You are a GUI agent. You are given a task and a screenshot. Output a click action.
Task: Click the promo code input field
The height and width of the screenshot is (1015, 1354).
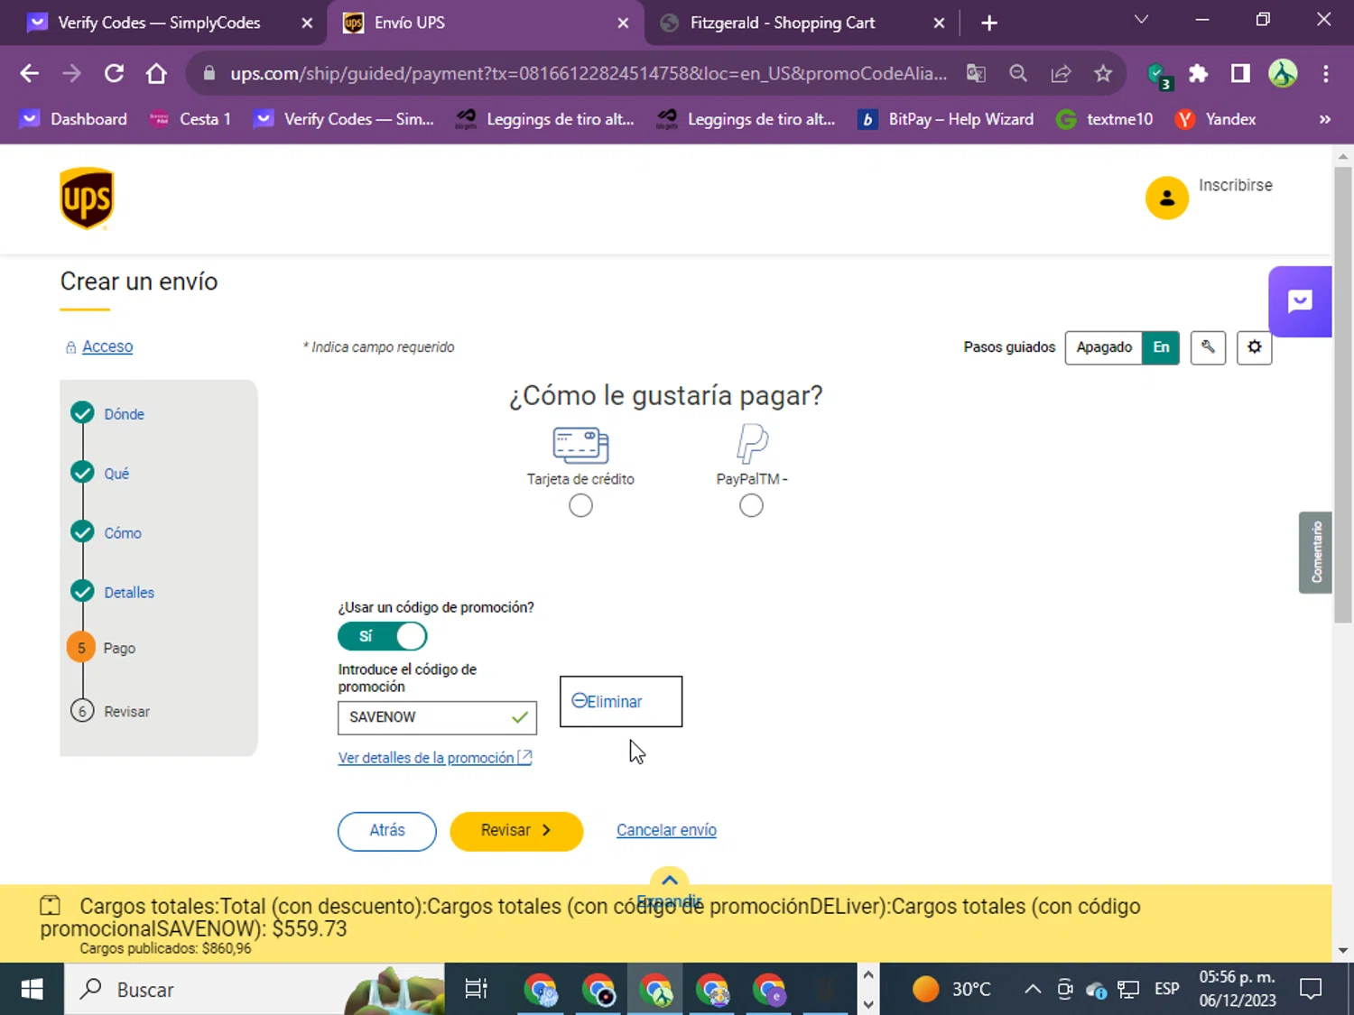[x=437, y=717]
